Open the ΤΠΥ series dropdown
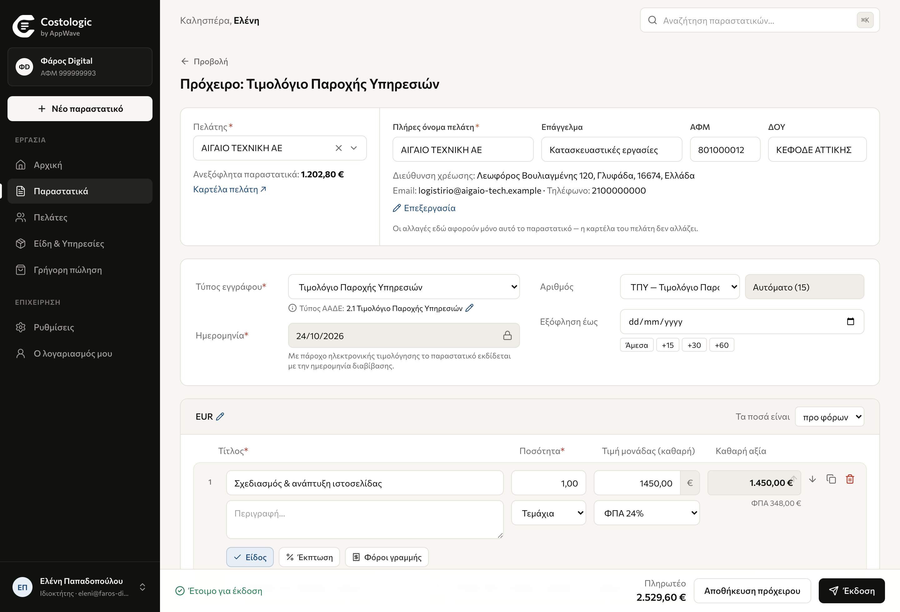The image size is (900, 612). [x=680, y=287]
